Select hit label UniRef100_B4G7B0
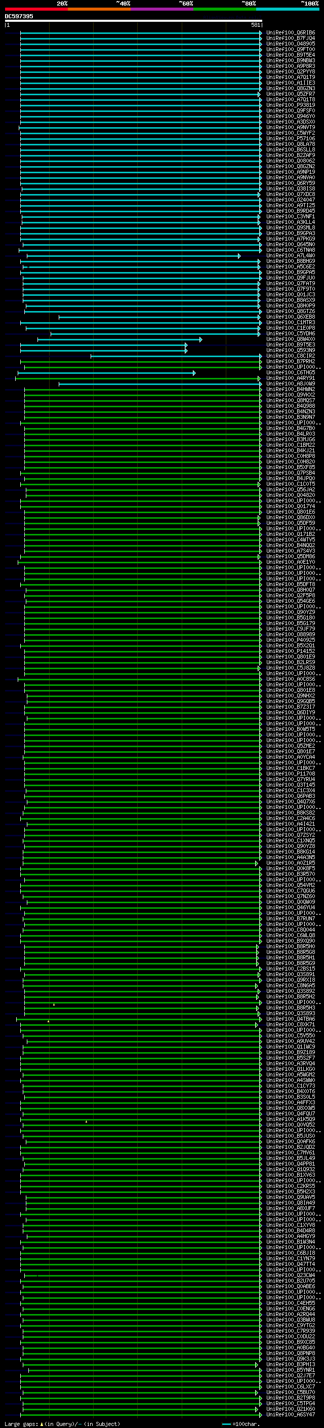The height and width of the screenshot is (1428, 324). (291, 429)
